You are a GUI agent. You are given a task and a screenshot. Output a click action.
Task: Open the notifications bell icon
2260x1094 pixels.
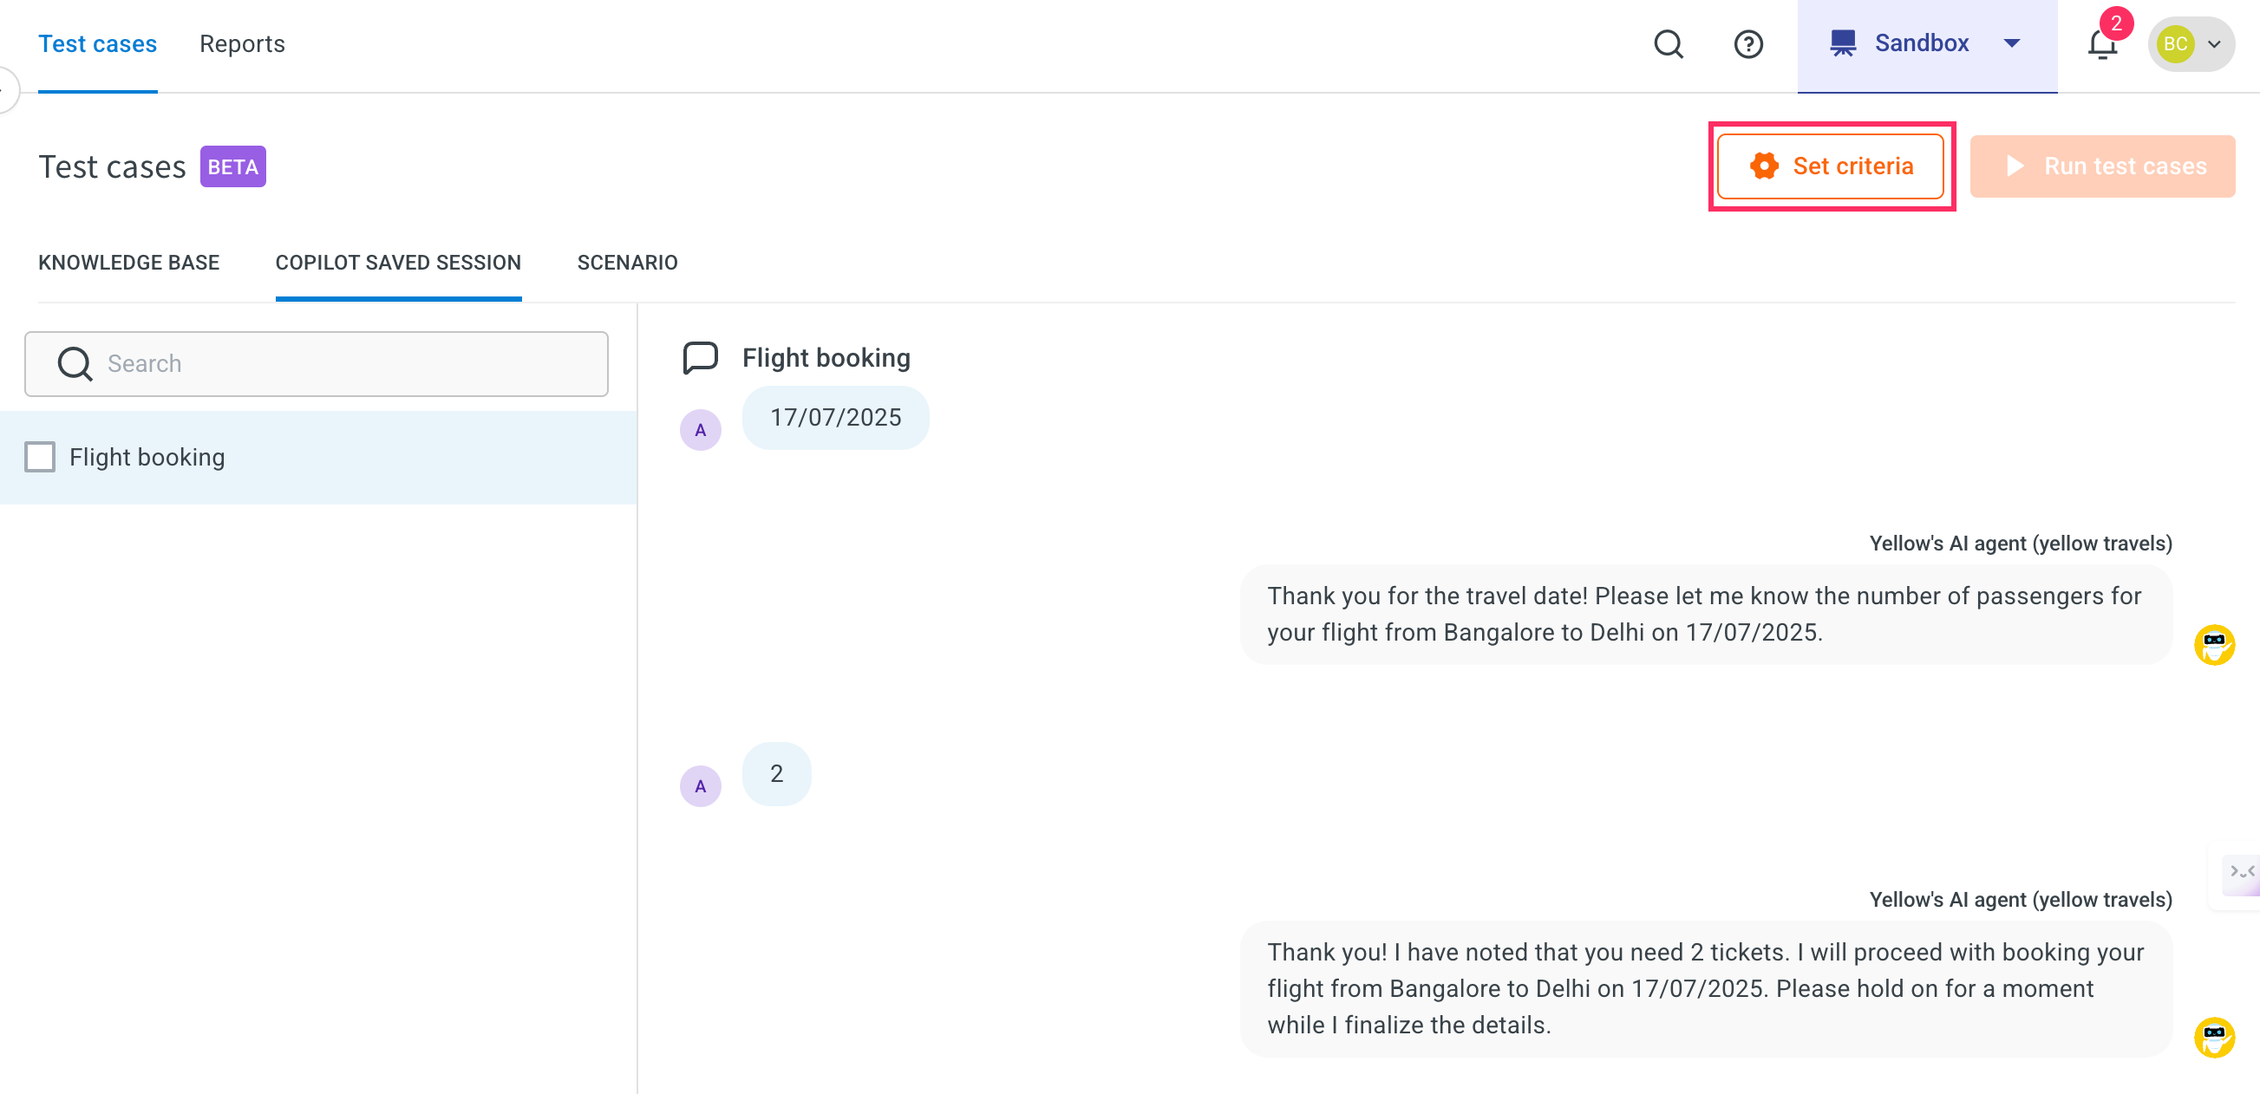pos(2102,44)
